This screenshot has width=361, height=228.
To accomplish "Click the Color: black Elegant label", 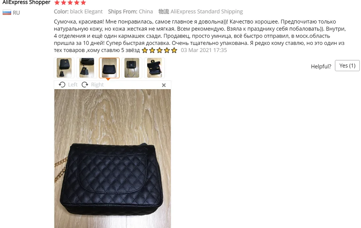I will pyautogui.click(x=78, y=12).
